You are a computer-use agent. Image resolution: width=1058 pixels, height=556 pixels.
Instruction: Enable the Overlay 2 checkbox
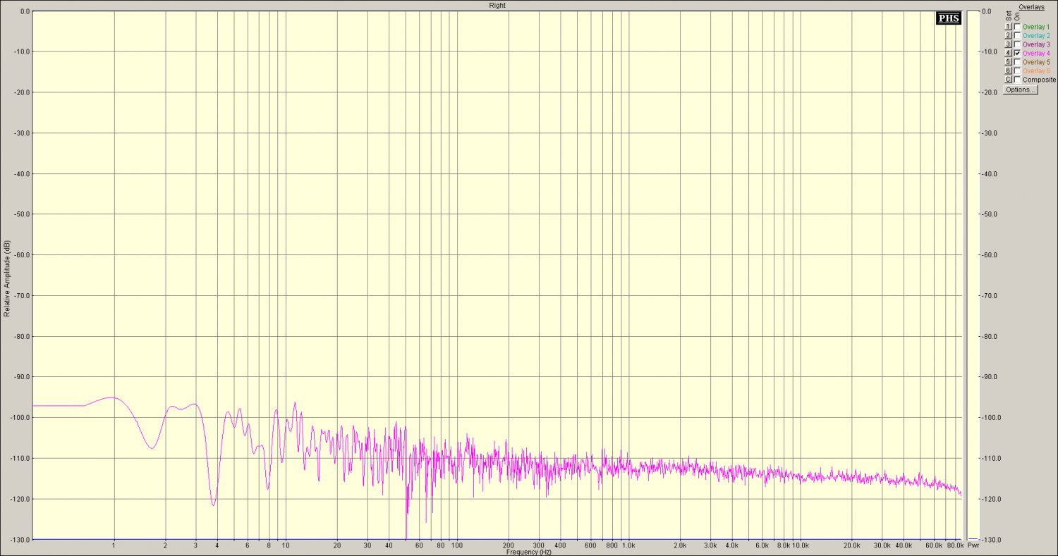point(1017,35)
